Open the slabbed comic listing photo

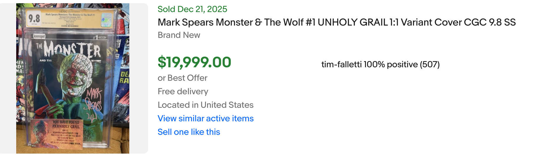pos(72,78)
